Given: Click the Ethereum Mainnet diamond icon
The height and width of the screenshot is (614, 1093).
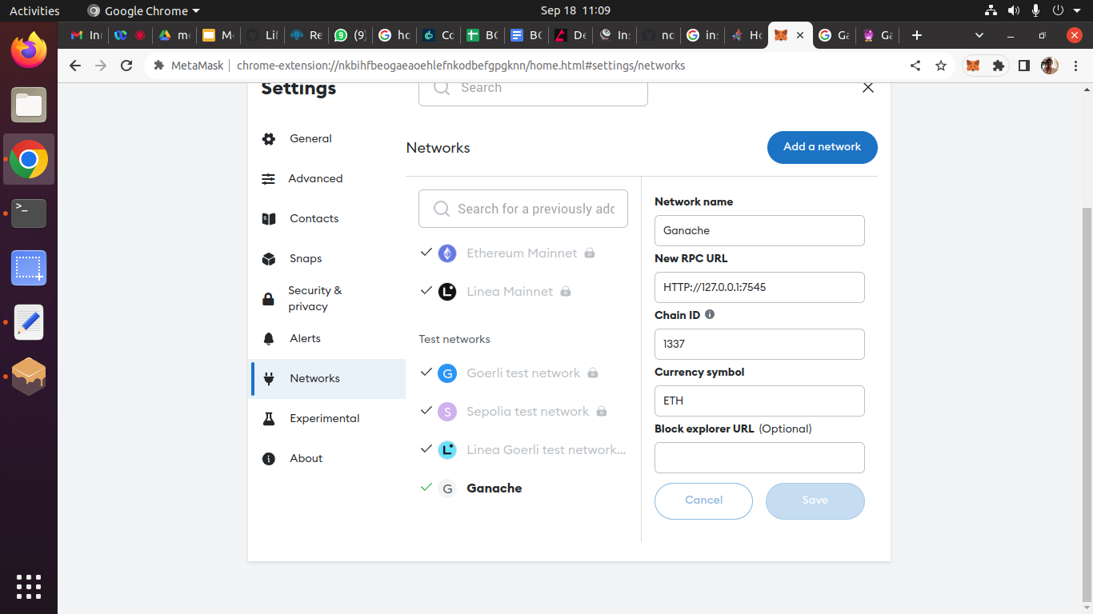Looking at the screenshot, I should (x=447, y=253).
